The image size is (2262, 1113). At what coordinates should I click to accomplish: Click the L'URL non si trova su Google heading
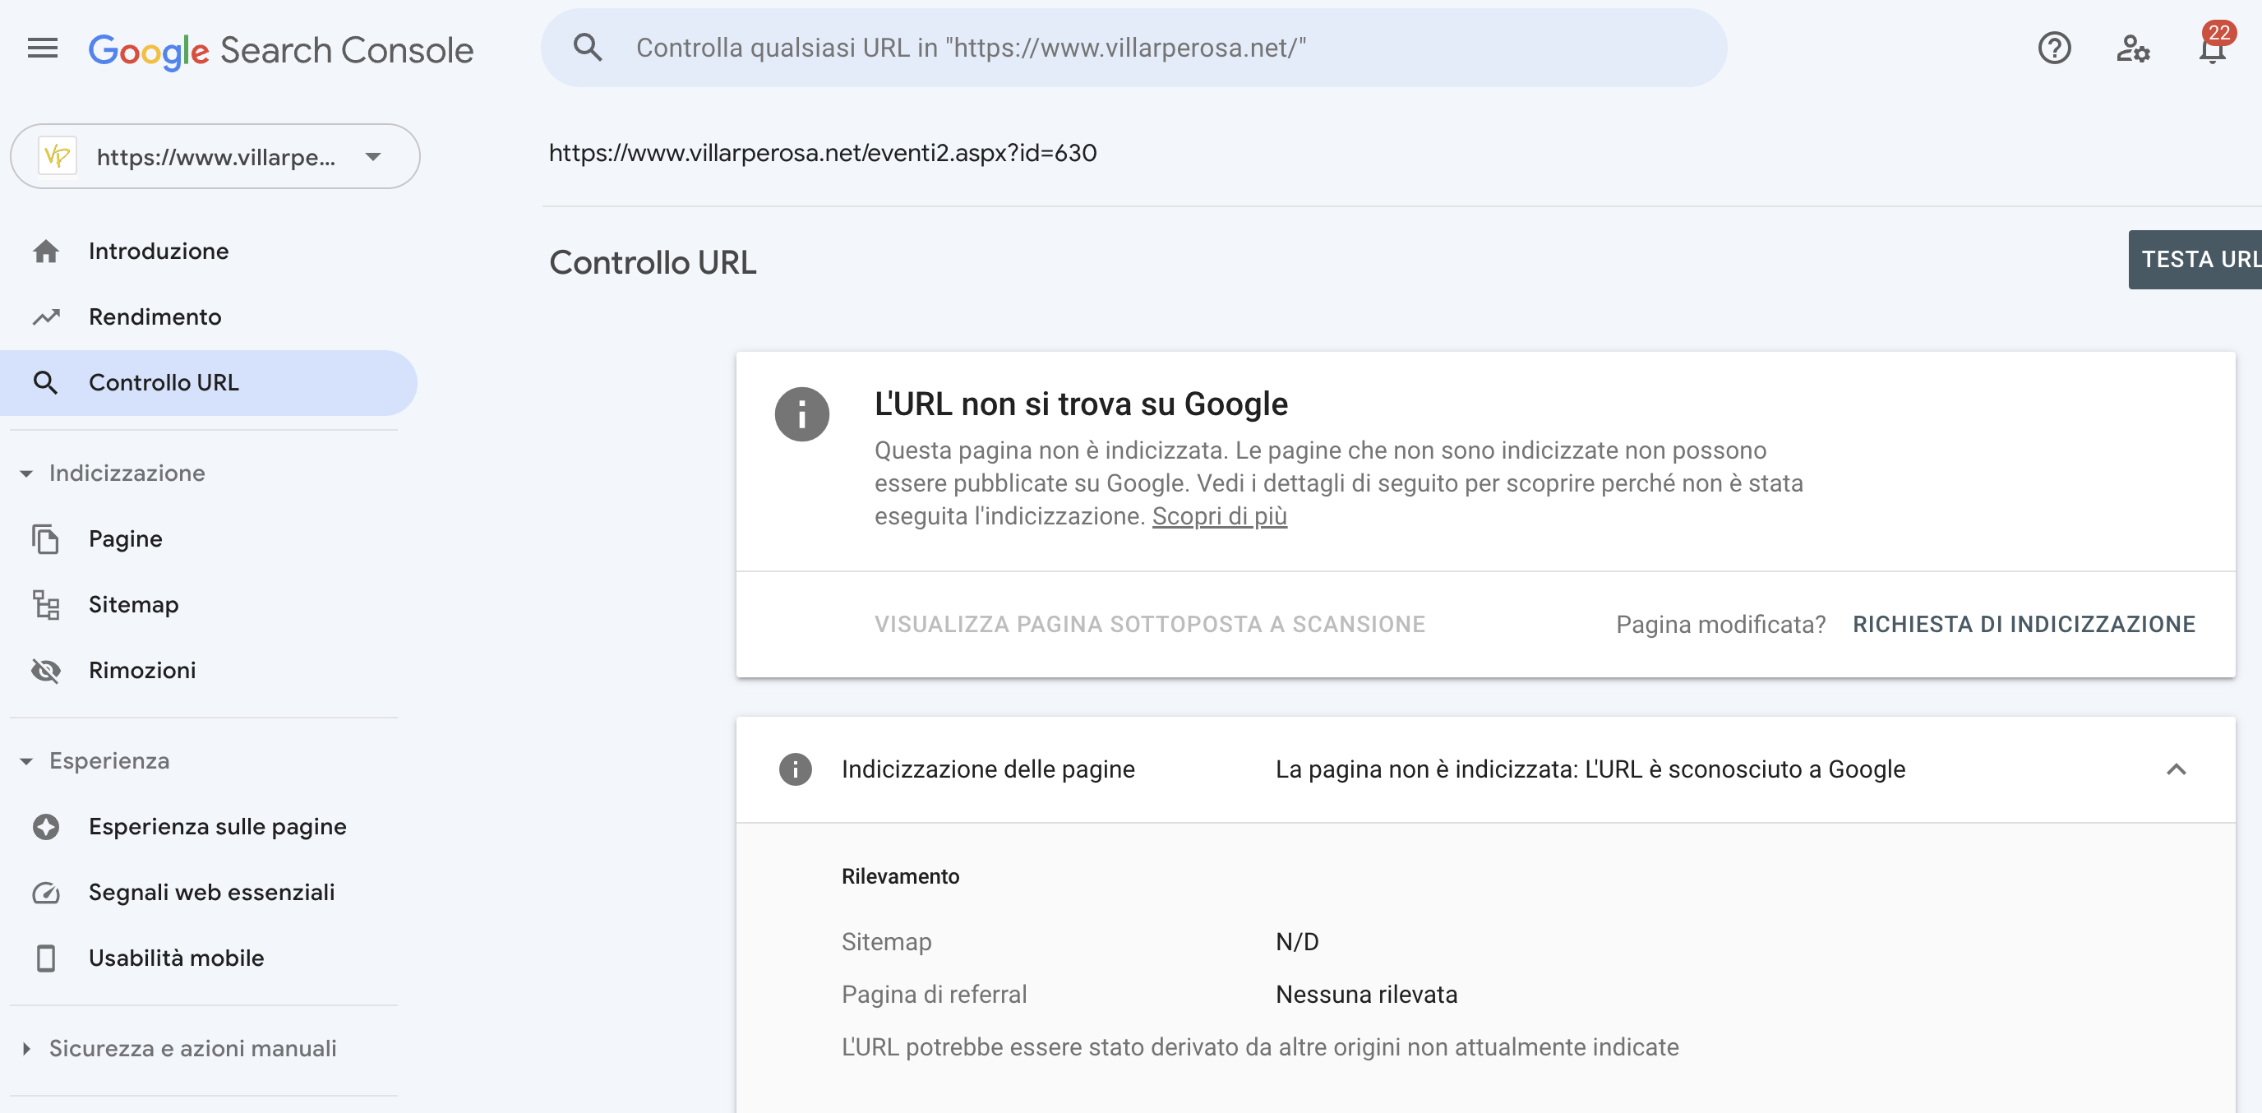click(x=1081, y=405)
